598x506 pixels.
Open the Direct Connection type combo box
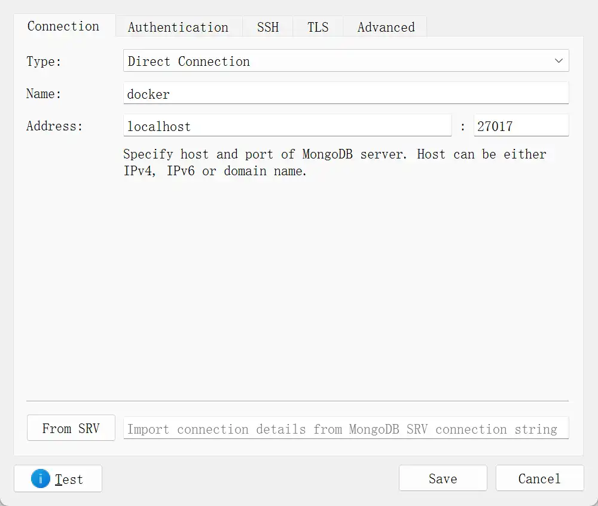[335, 61]
